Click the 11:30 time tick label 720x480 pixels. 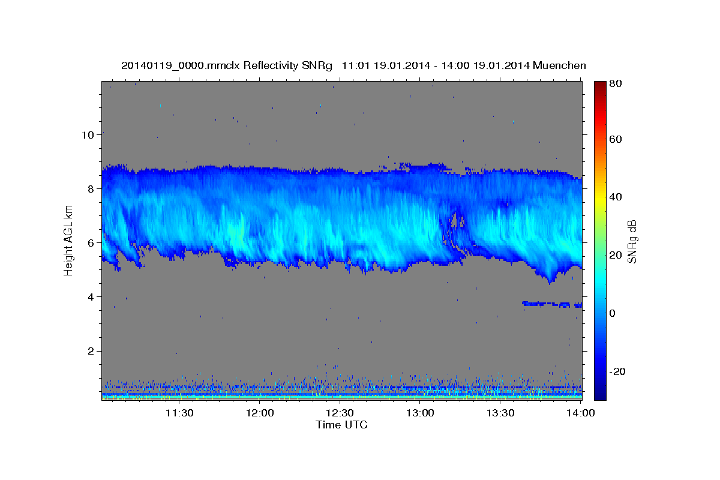(179, 413)
